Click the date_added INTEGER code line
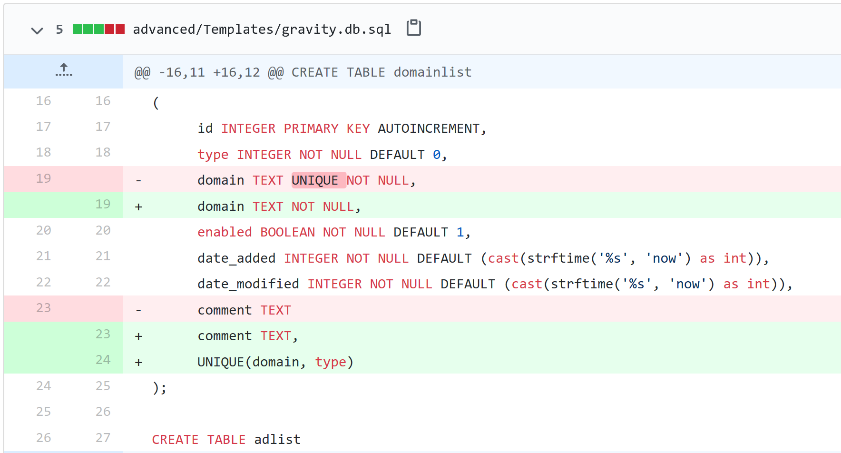The width and height of the screenshot is (841, 453). coord(482,258)
